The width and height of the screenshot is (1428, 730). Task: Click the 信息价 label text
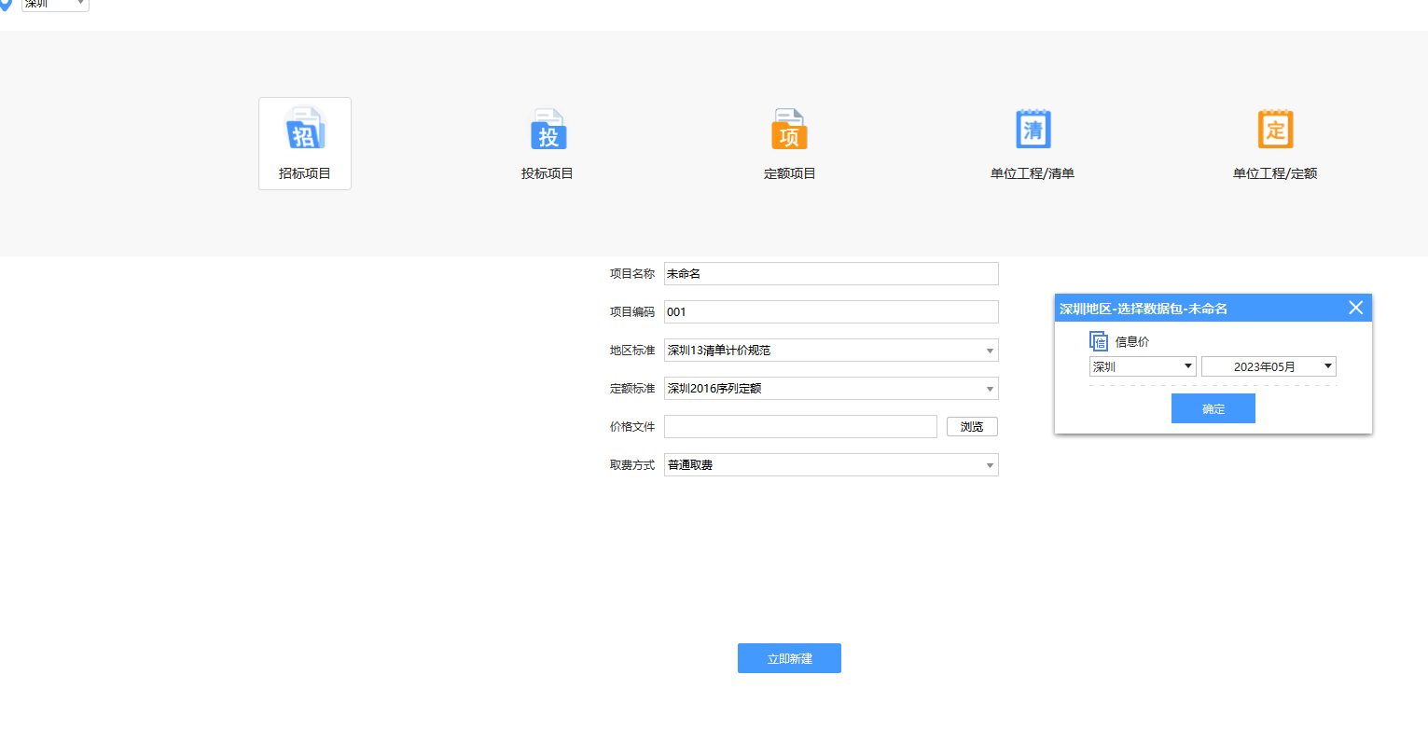tap(1132, 342)
